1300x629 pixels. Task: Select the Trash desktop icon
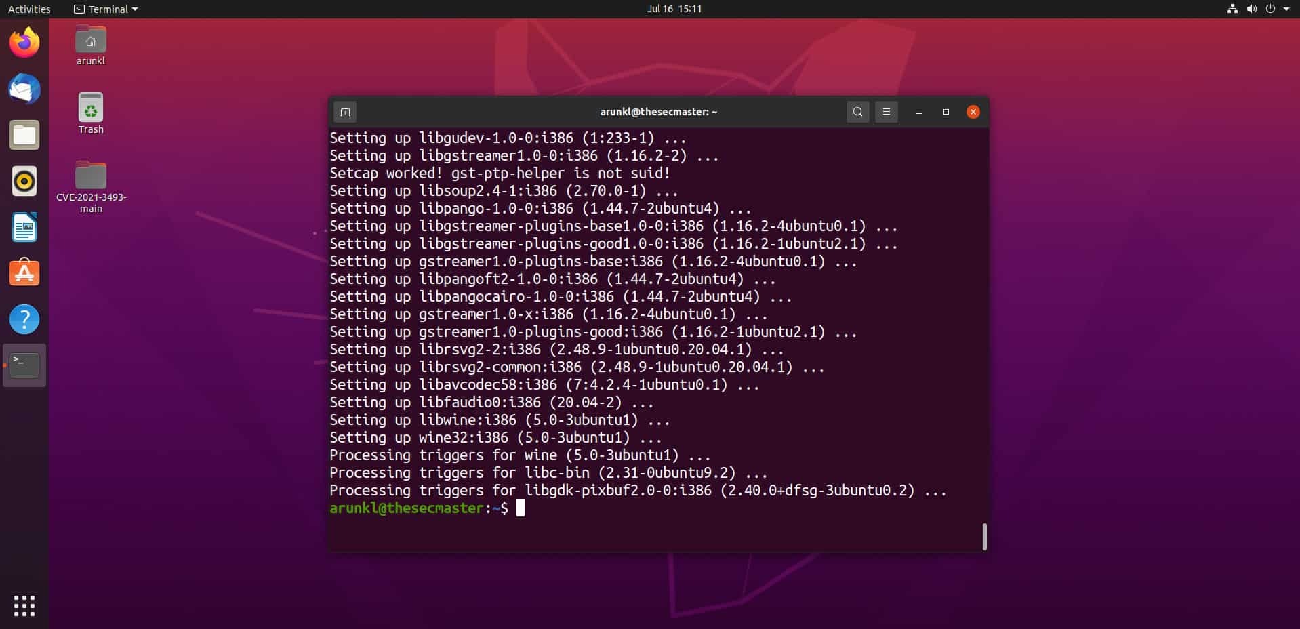point(91,114)
